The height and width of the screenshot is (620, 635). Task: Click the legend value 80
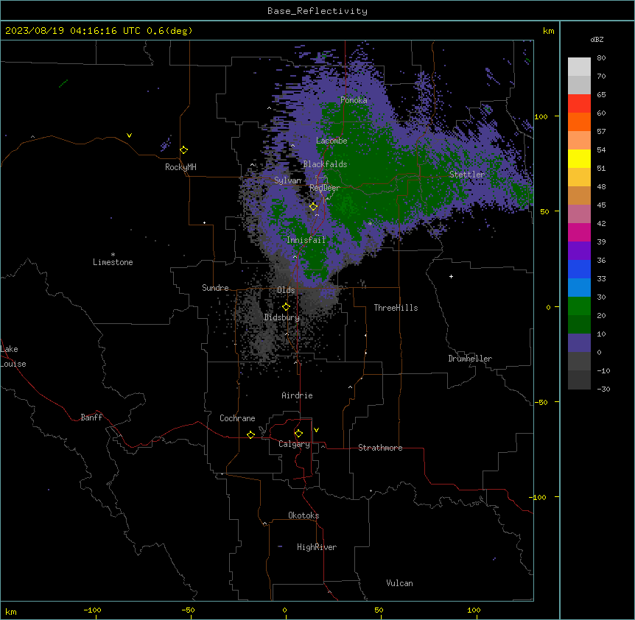coord(601,58)
